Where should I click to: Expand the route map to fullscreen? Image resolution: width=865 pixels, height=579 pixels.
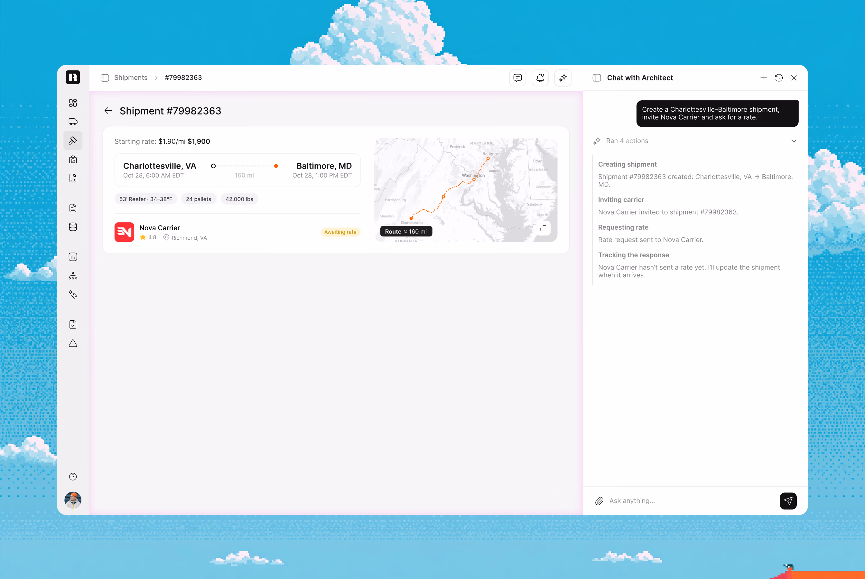point(543,229)
